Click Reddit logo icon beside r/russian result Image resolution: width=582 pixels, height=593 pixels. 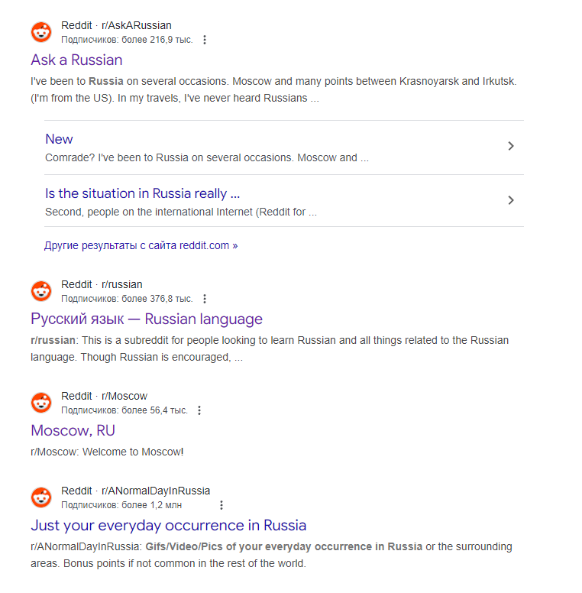tap(41, 291)
